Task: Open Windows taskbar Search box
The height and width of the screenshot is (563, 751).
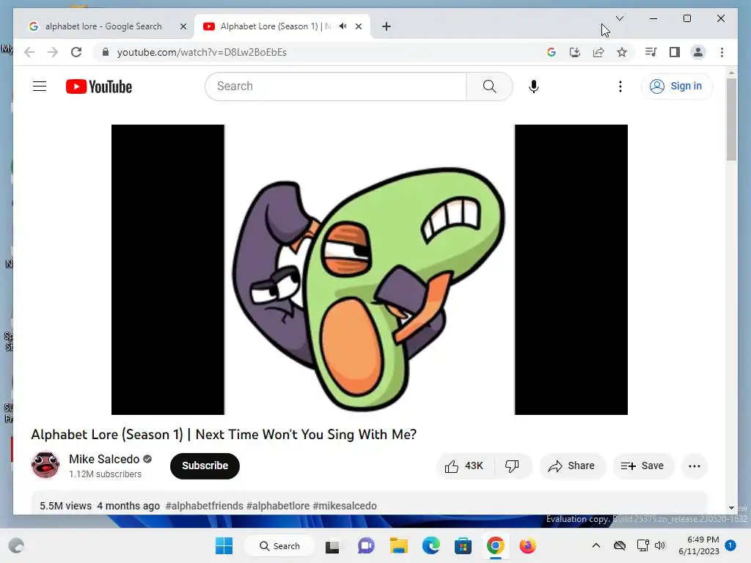Action: point(279,545)
